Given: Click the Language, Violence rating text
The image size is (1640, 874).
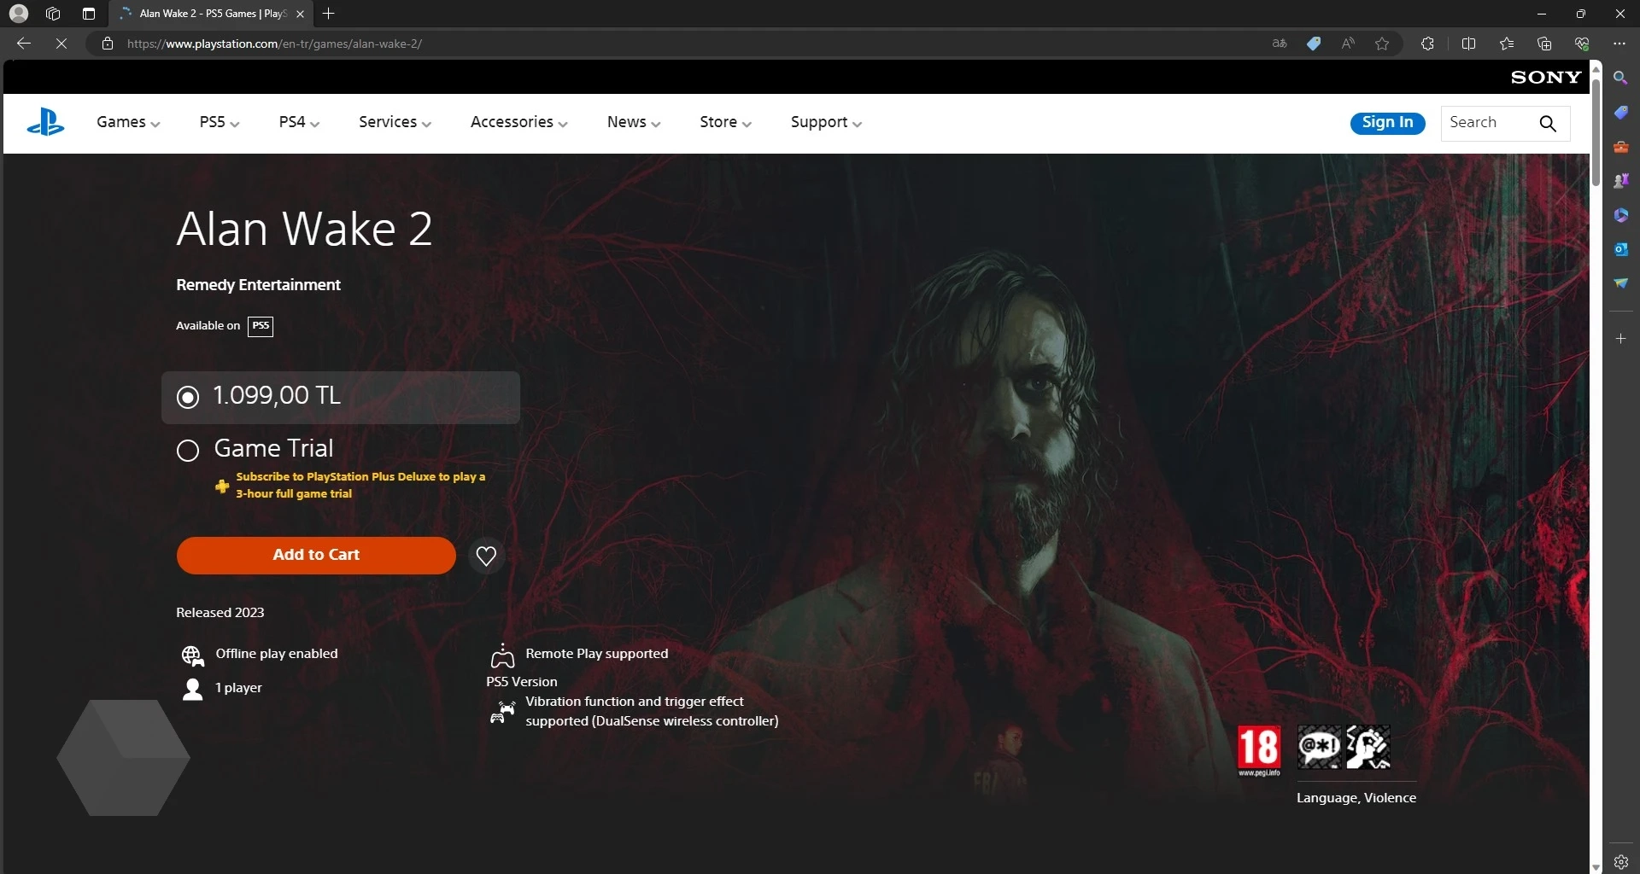Looking at the screenshot, I should coord(1356,798).
